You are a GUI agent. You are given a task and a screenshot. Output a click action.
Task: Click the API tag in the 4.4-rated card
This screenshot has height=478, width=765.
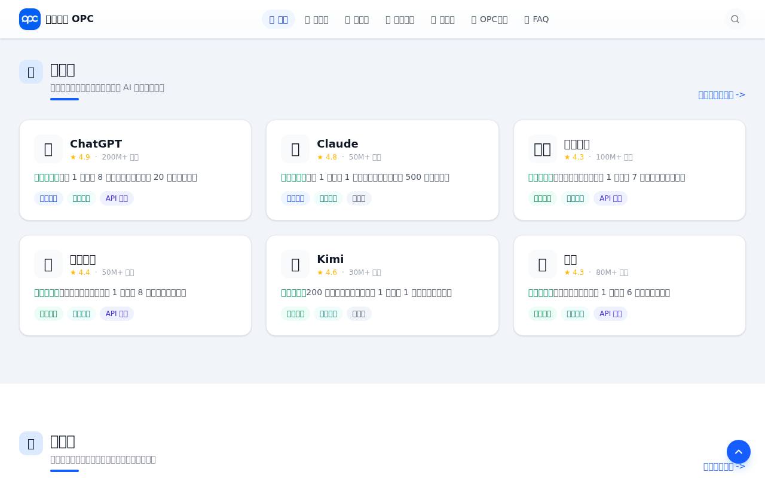(117, 314)
